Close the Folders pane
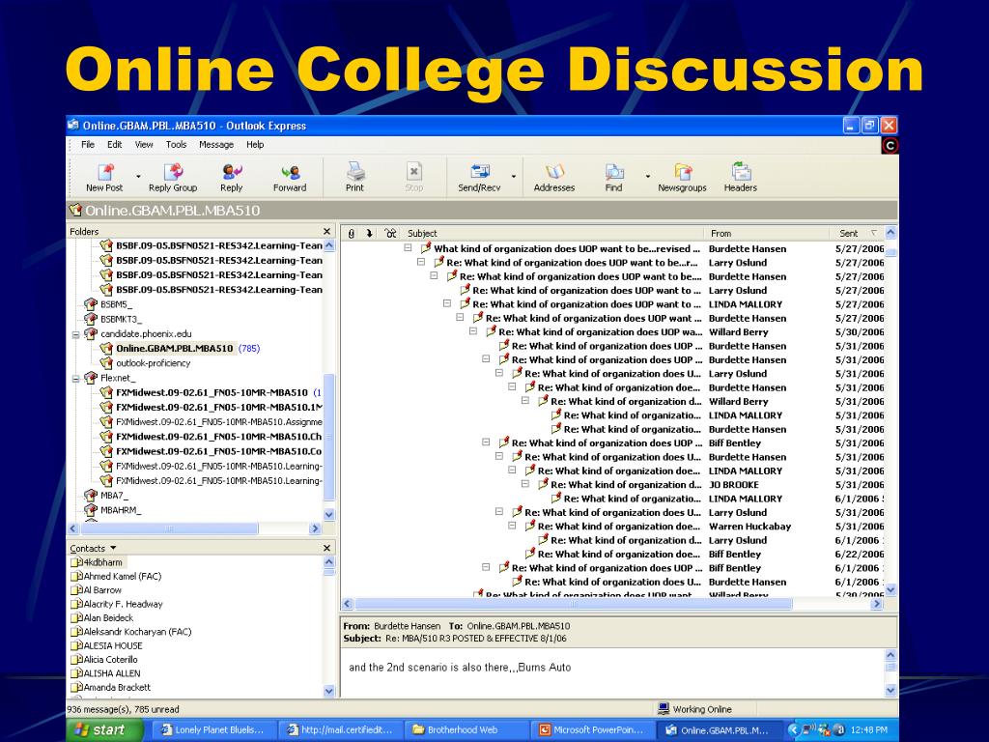 point(326,232)
